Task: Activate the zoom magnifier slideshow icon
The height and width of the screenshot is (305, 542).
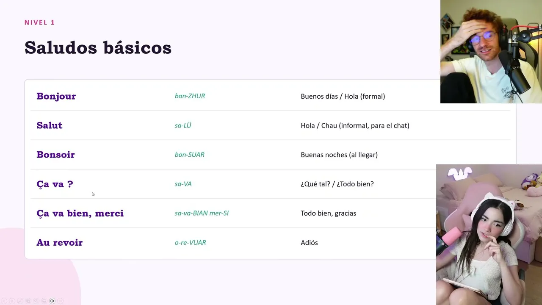Action: click(36, 301)
